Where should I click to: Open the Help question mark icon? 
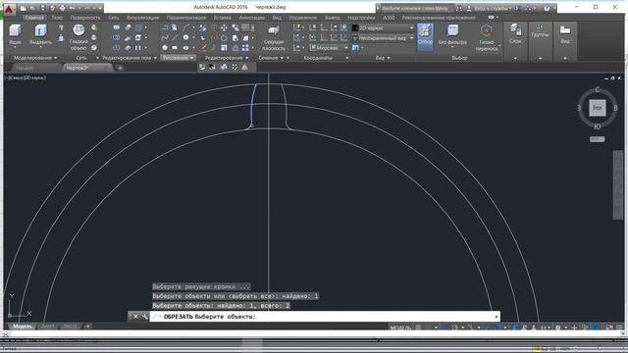[x=547, y=8]
